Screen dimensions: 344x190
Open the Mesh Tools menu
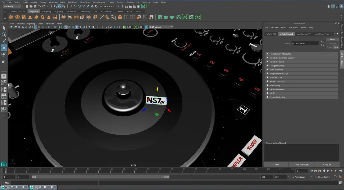point(85,2)
